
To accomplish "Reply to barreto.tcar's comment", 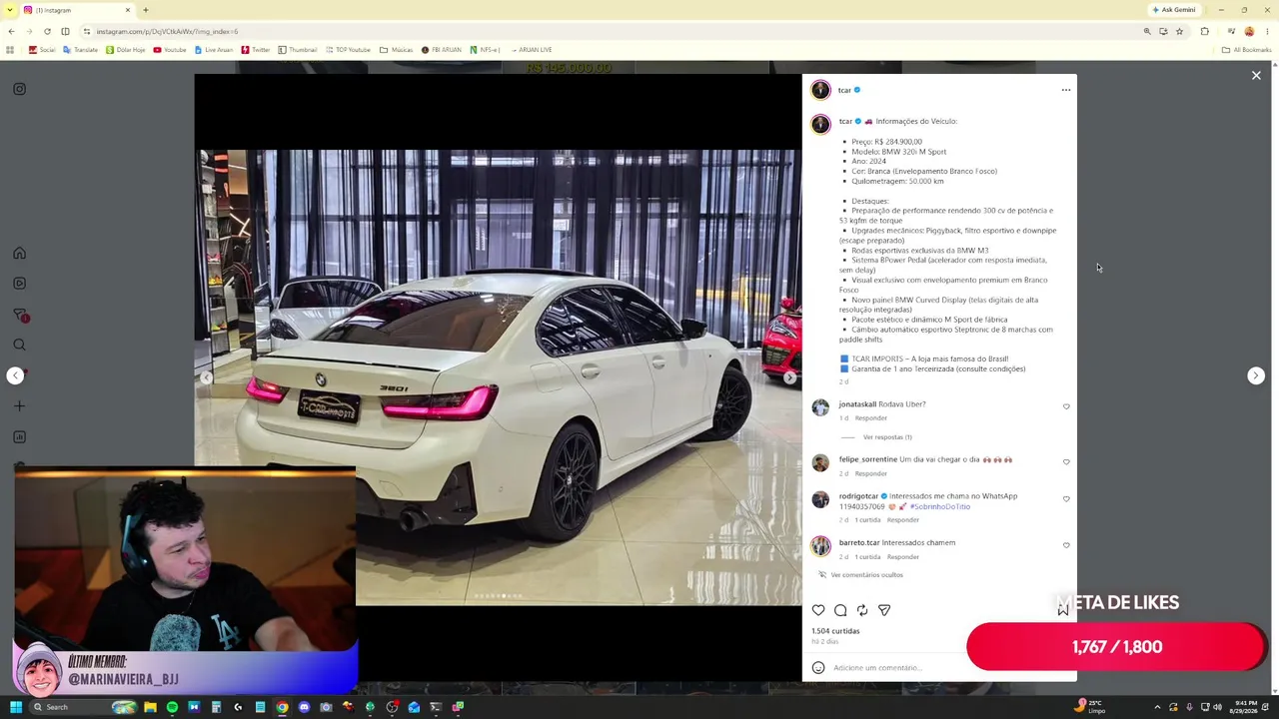I will pyautogui.click(x=902, y=557).
